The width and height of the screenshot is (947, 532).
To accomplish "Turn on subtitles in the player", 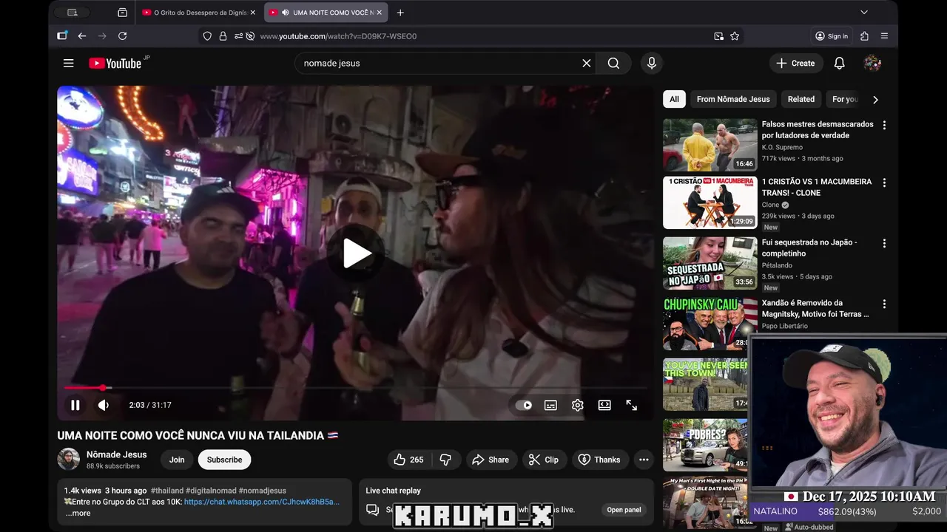I will click(x=550, y=405).
